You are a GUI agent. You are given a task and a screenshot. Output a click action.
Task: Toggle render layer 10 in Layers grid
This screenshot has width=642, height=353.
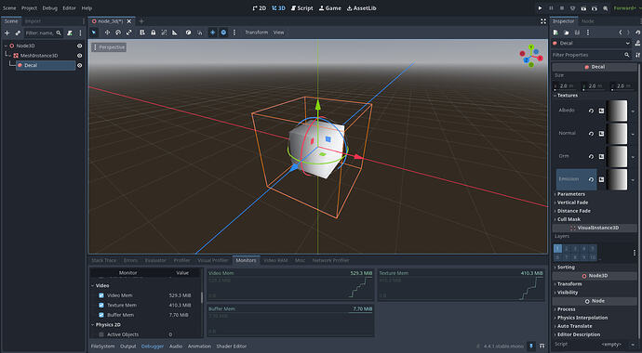[593, 257]
